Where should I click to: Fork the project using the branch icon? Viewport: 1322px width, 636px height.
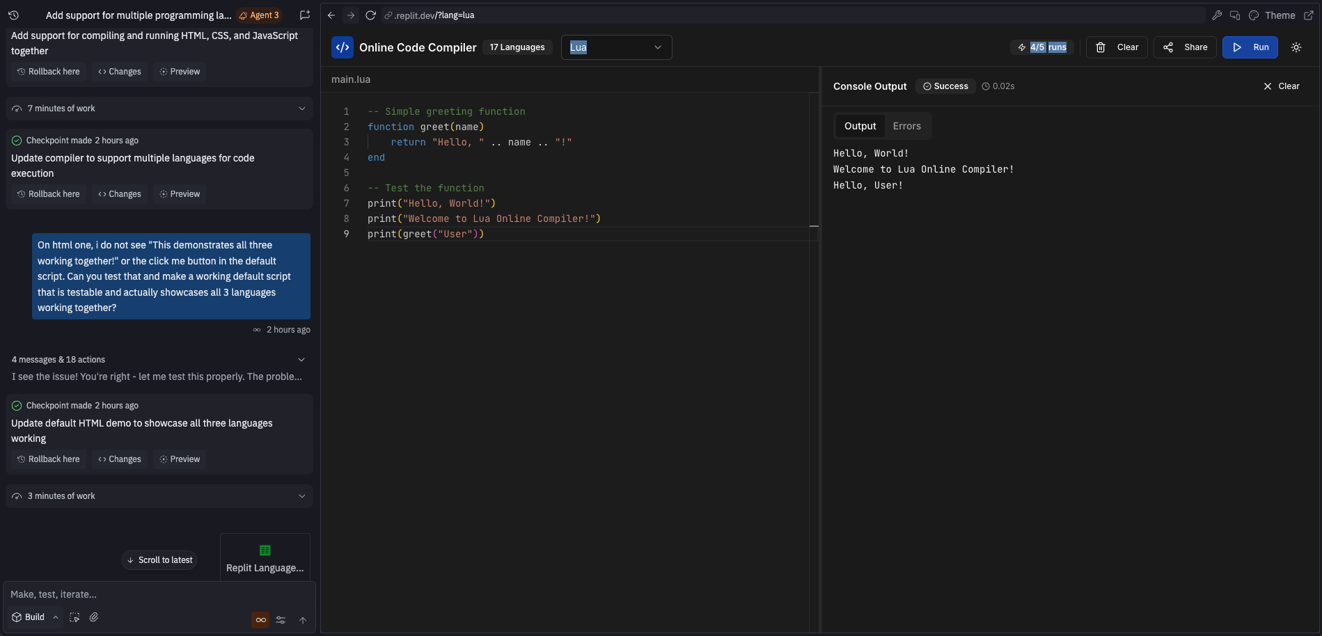pos(304,15)
